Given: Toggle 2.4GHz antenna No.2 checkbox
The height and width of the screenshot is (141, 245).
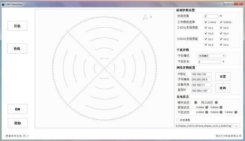Looking at the screenshot, I should tap(221, 28).
